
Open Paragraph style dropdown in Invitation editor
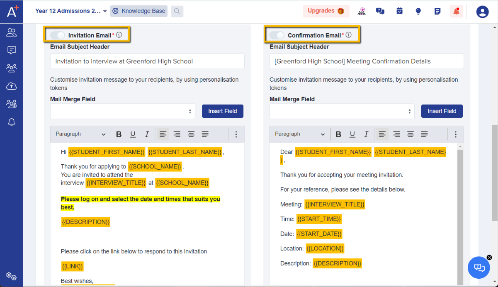coord(80,134)
